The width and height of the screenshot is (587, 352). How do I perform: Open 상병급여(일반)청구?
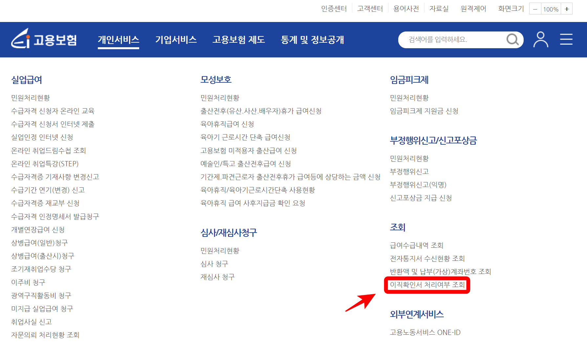point(39,243)
